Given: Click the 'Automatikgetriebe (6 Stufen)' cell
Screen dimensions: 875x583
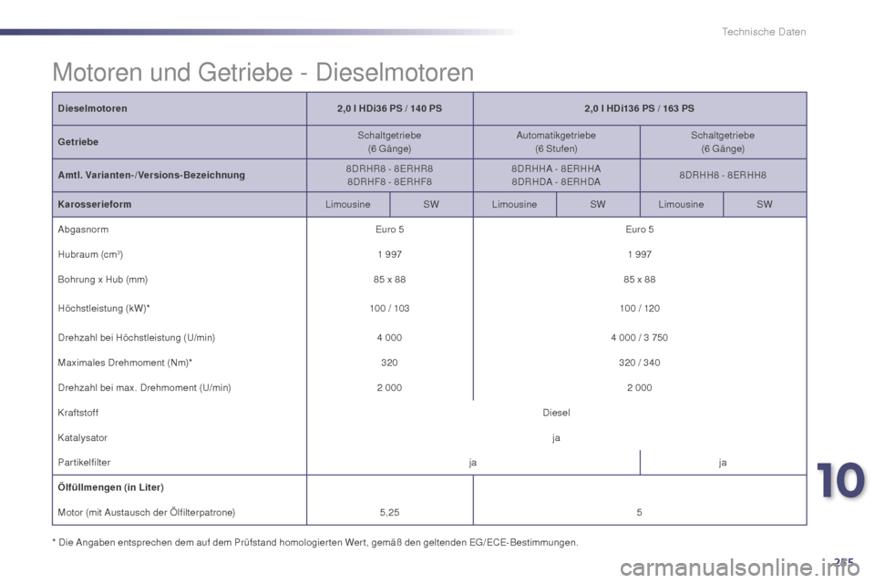Looking at the screenshot, I should tap(556, 142).
